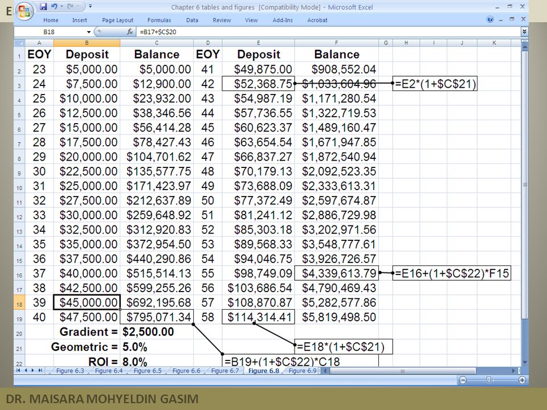Click the $114,314.41 deposit cell
The image size is (547, 410).
coord(258,317)
